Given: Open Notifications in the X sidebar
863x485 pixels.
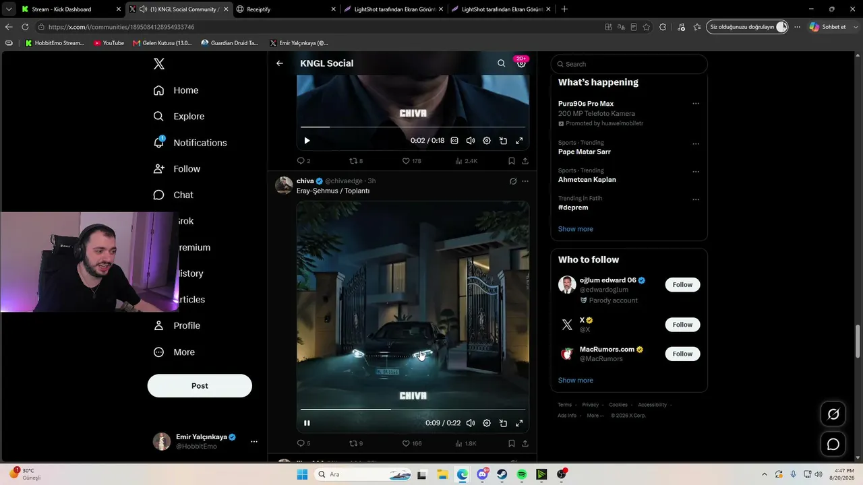Looking at the screenshot, I should pos(190,143).
